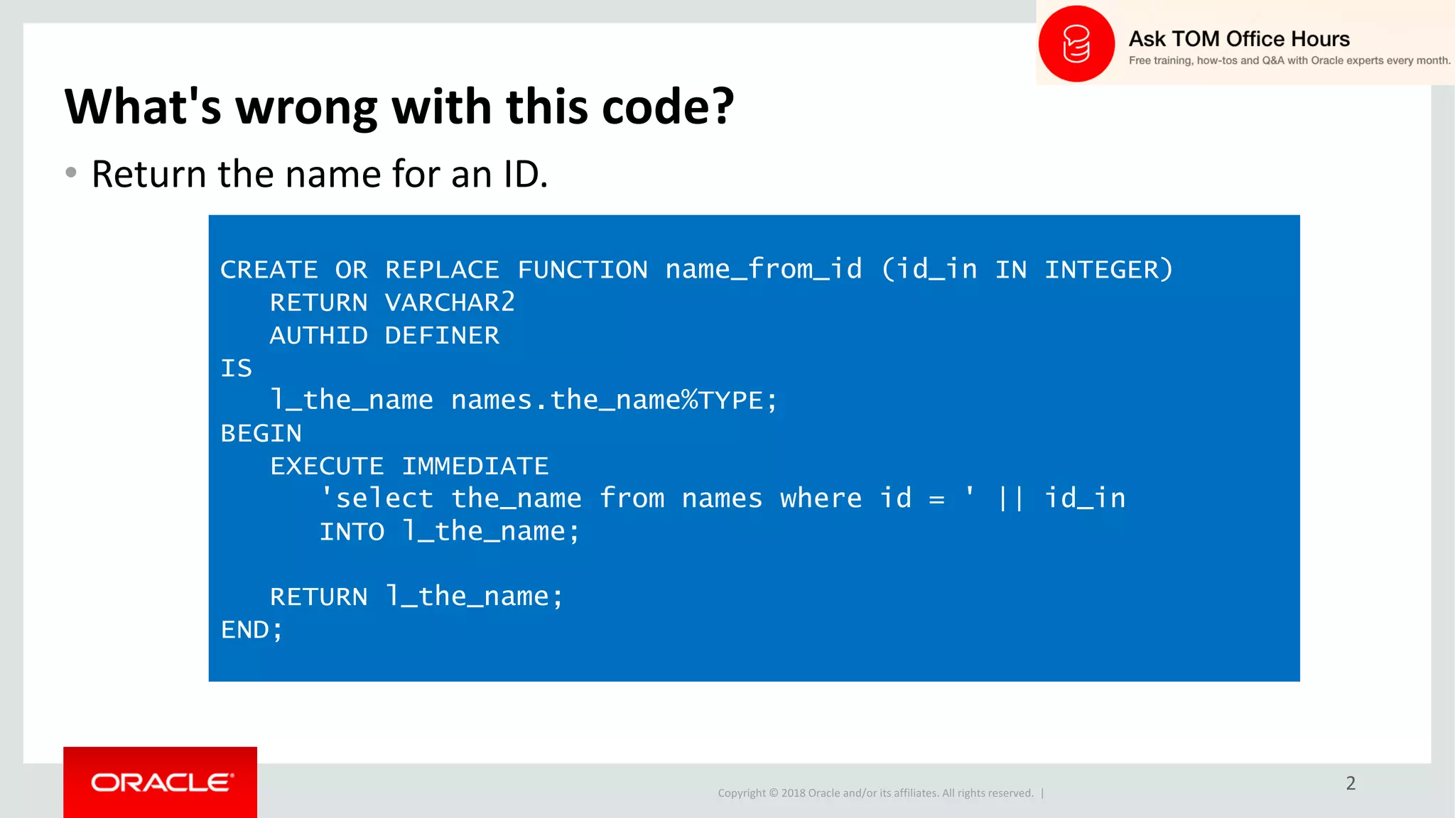
Task: Click the Oracle logo in red box
Action: point(161,782)
